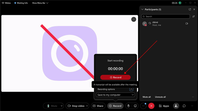
Task: Open the Save to my computer dropdown
Action: [x=115, y=95]
